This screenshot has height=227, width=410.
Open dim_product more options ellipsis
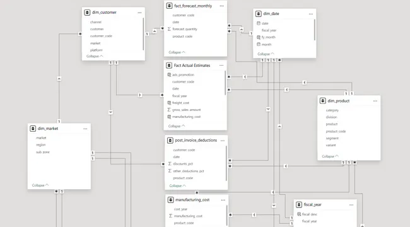pos(375,101)
